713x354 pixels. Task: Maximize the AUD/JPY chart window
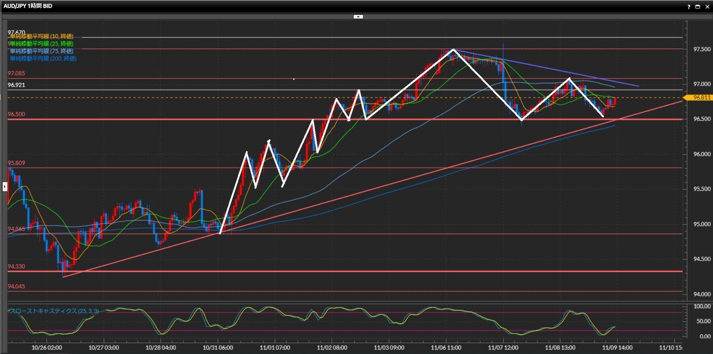pos(697,7)
